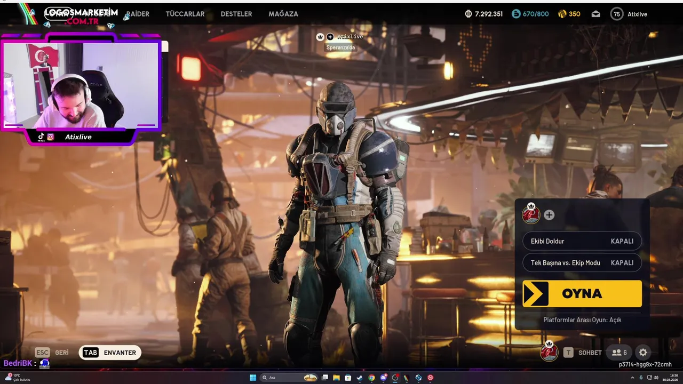Open Task View on the taskbar
This screenshot has width=683, height=384.
click(x=324, y=378)
